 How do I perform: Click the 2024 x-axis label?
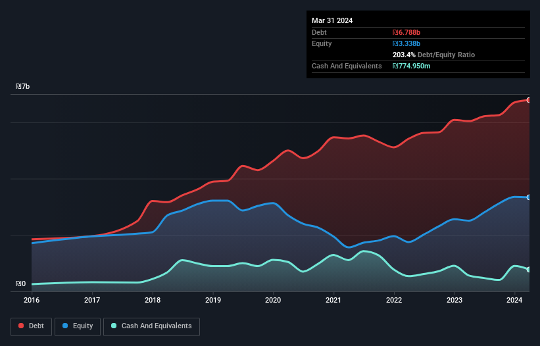click(514, 300)
